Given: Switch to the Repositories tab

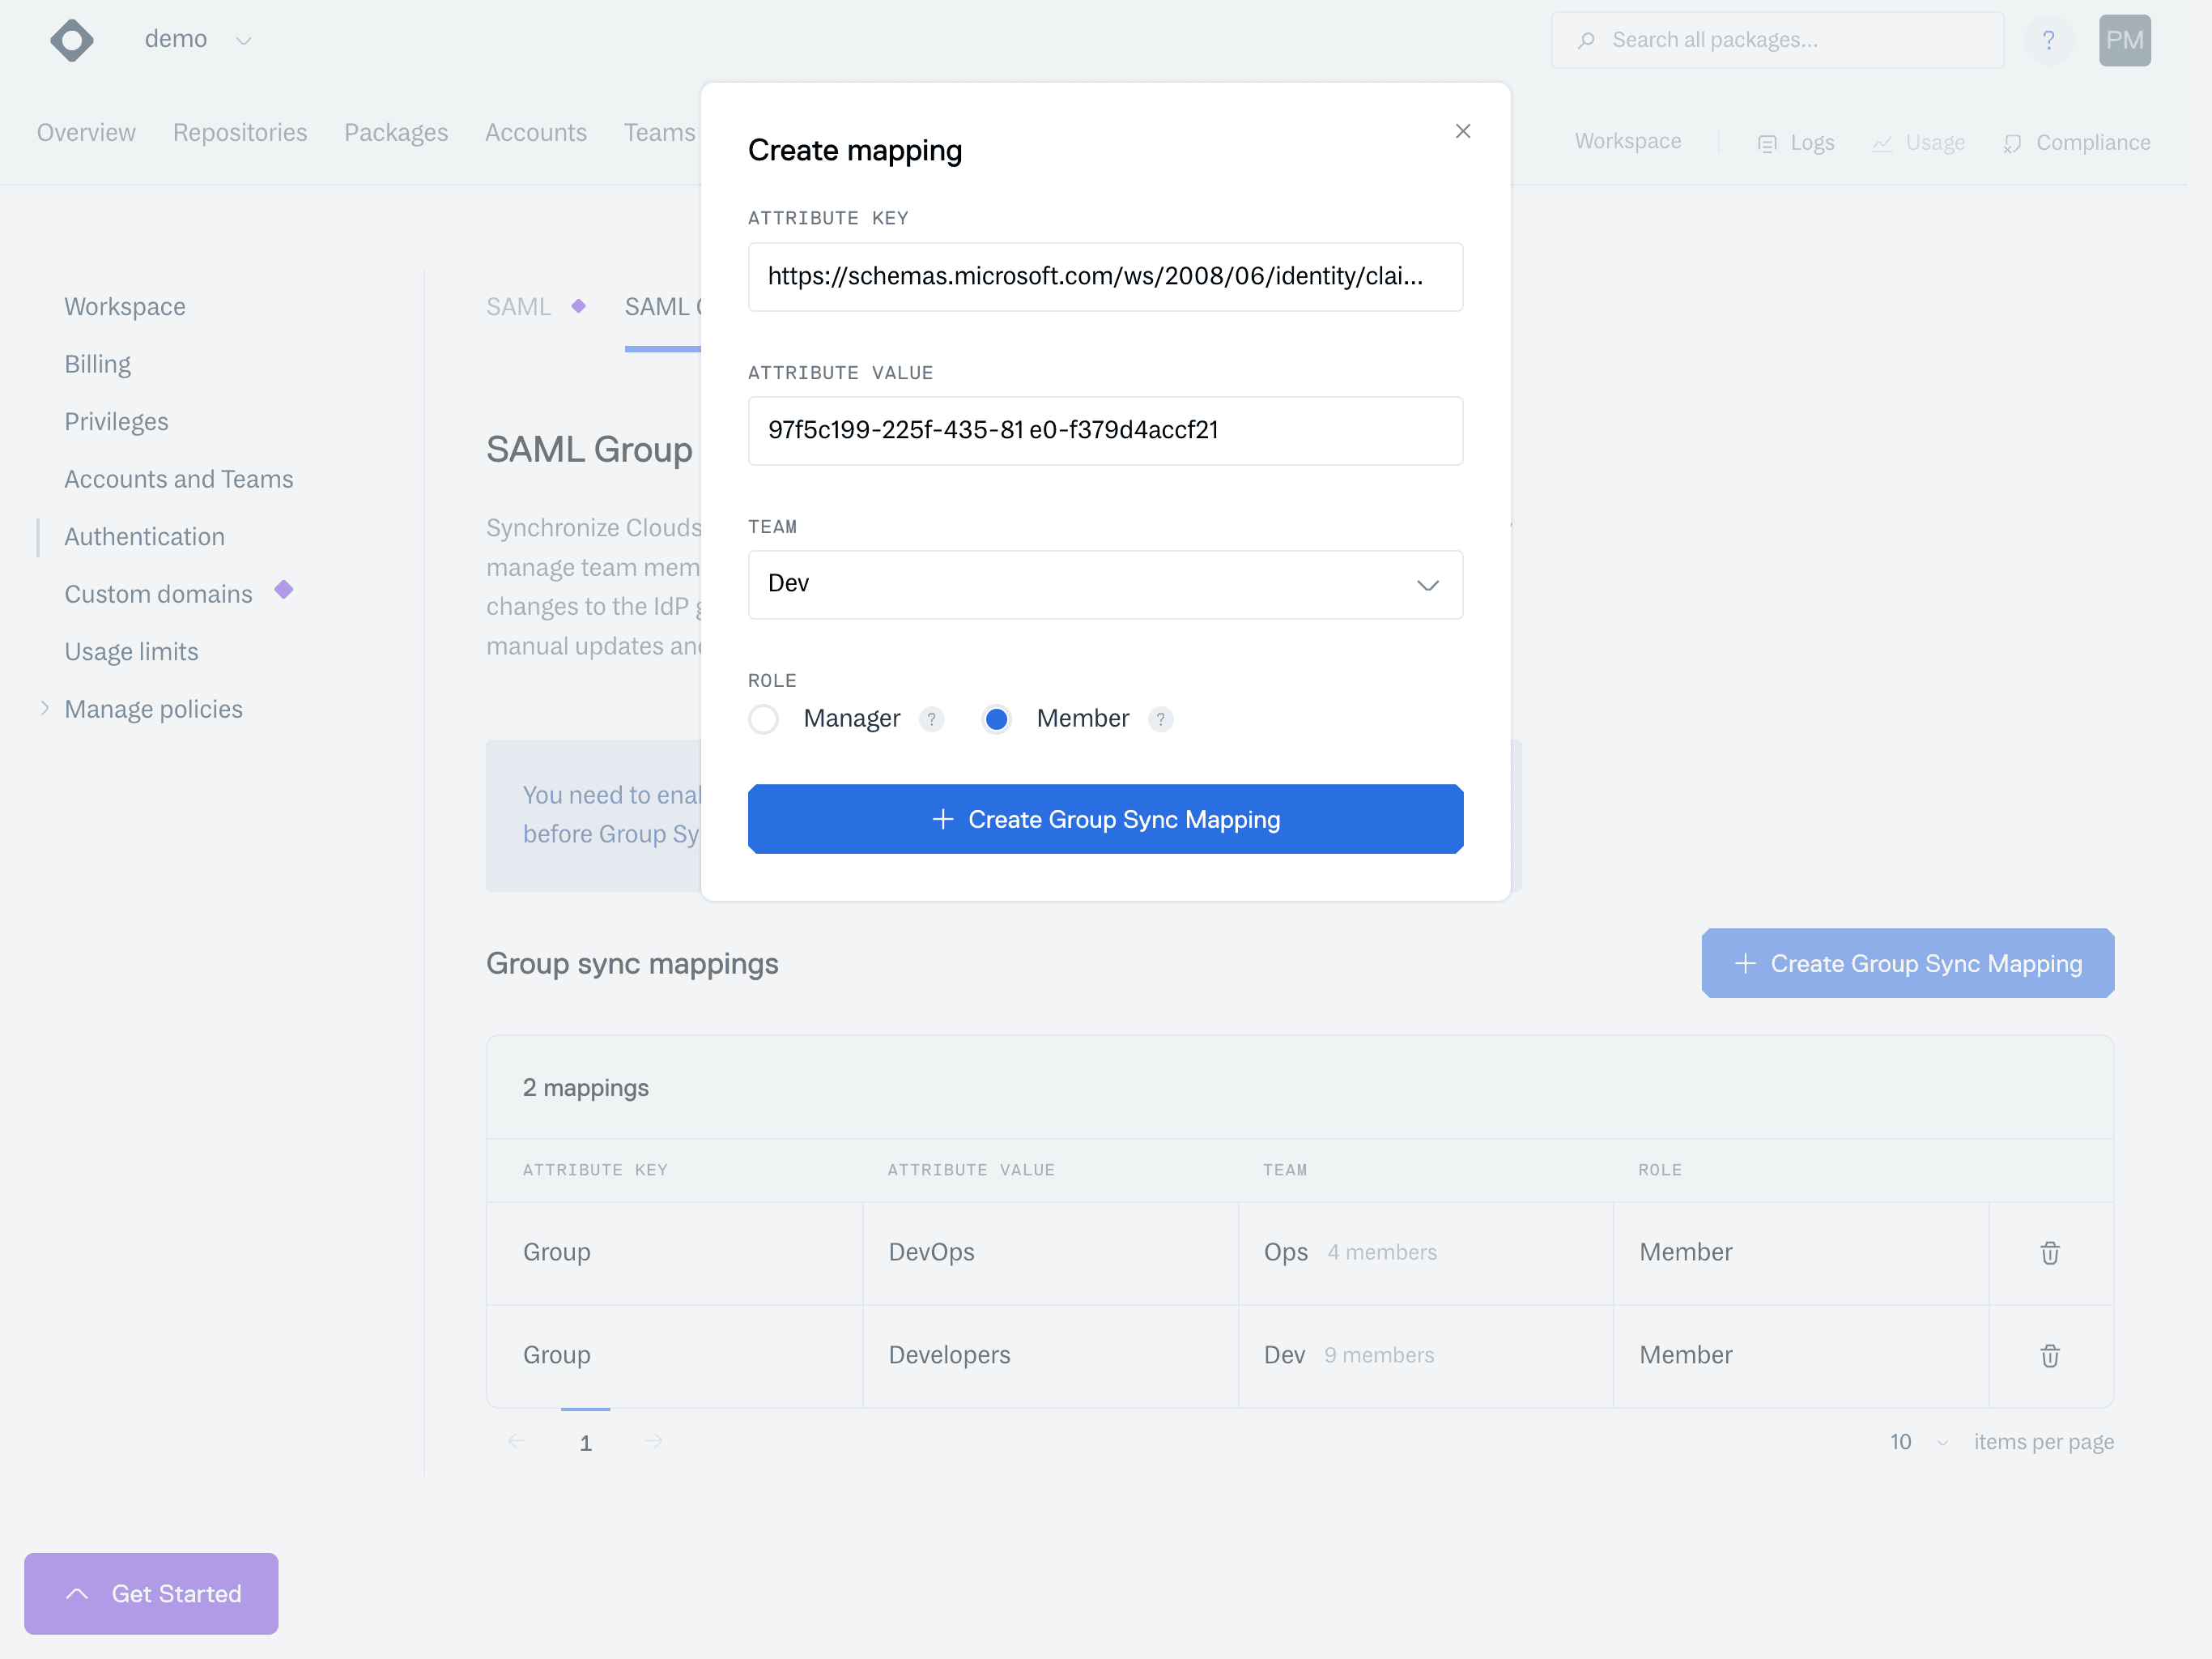Looking at the screenshot, I should coord(240,133).
